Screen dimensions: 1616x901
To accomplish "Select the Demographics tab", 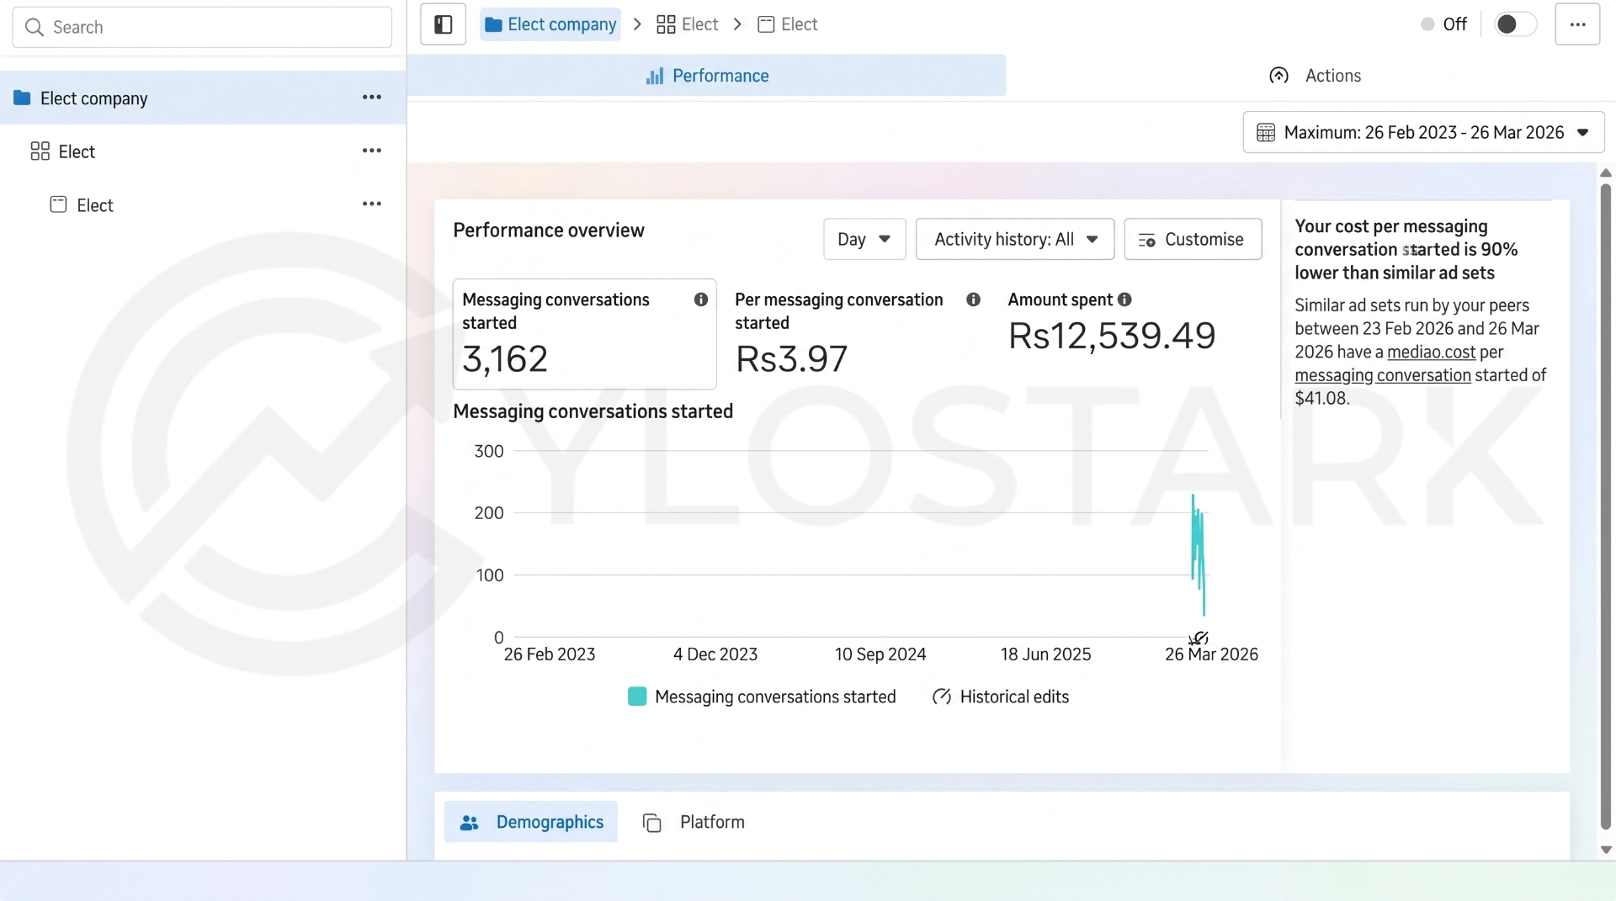I will tap(531, 822).
